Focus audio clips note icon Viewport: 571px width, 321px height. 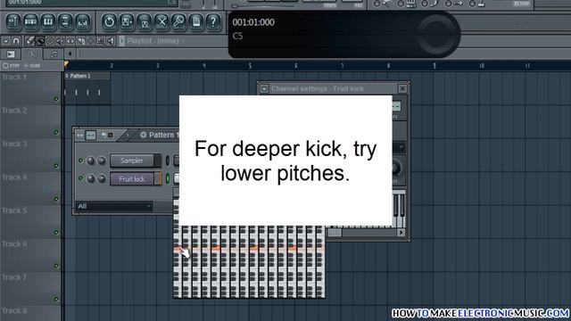click(54, 54)
